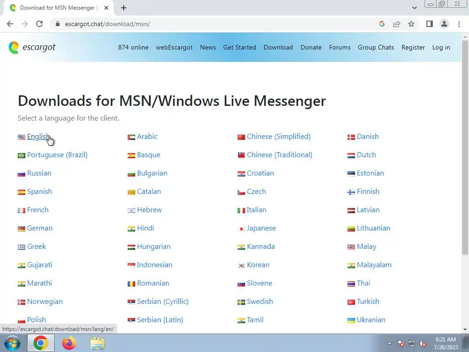The height and width of the screenshot is (352, 469).
Task: Select the Russian language link
Action: 39,173
